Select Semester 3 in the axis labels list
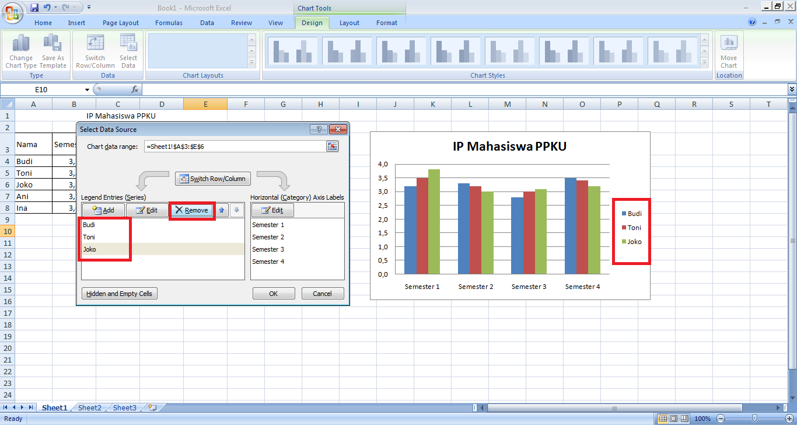Viewport: 797px width, 425px height. point(297,249)
